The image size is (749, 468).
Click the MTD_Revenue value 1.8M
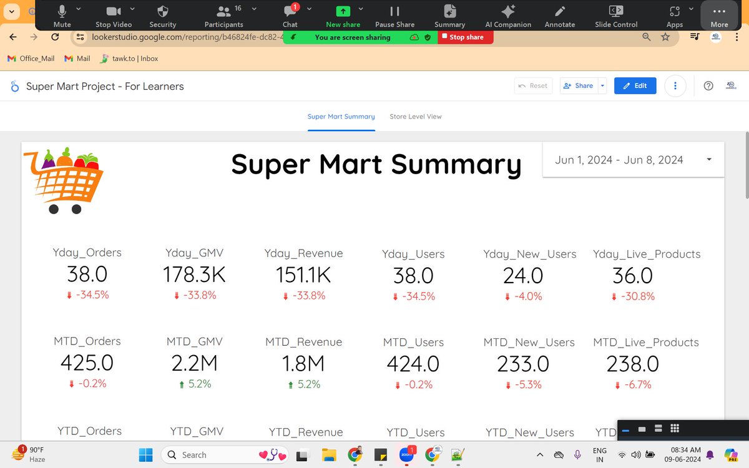coord(303,363)
